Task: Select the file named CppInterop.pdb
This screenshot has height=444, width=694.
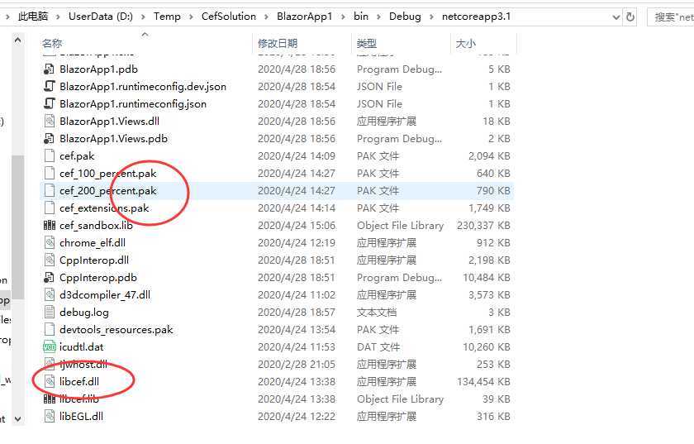Action: 98,277
